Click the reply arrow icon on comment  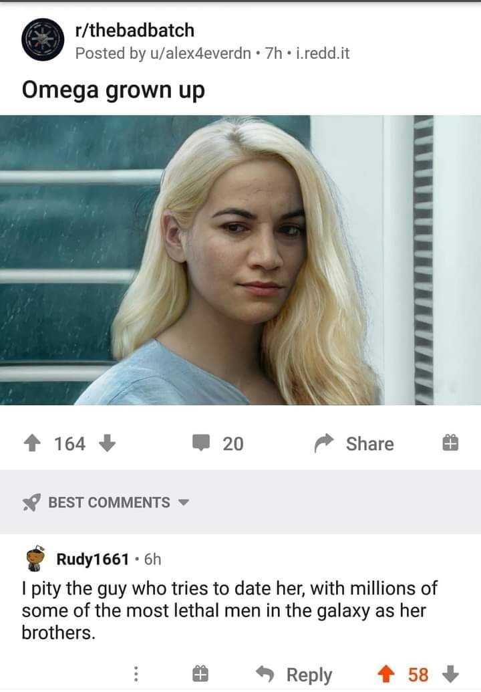click(265, 674)
